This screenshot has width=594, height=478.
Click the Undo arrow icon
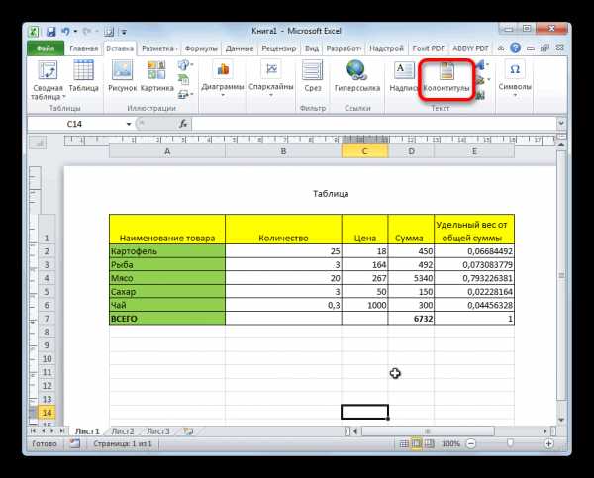65,31
